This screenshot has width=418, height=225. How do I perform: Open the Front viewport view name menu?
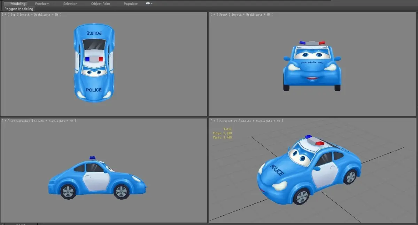coord(223,15)
